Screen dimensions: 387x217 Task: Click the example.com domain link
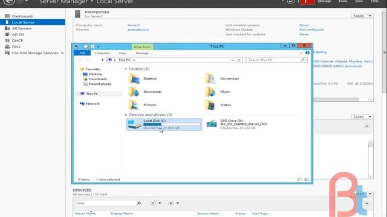tap(138, 30)
